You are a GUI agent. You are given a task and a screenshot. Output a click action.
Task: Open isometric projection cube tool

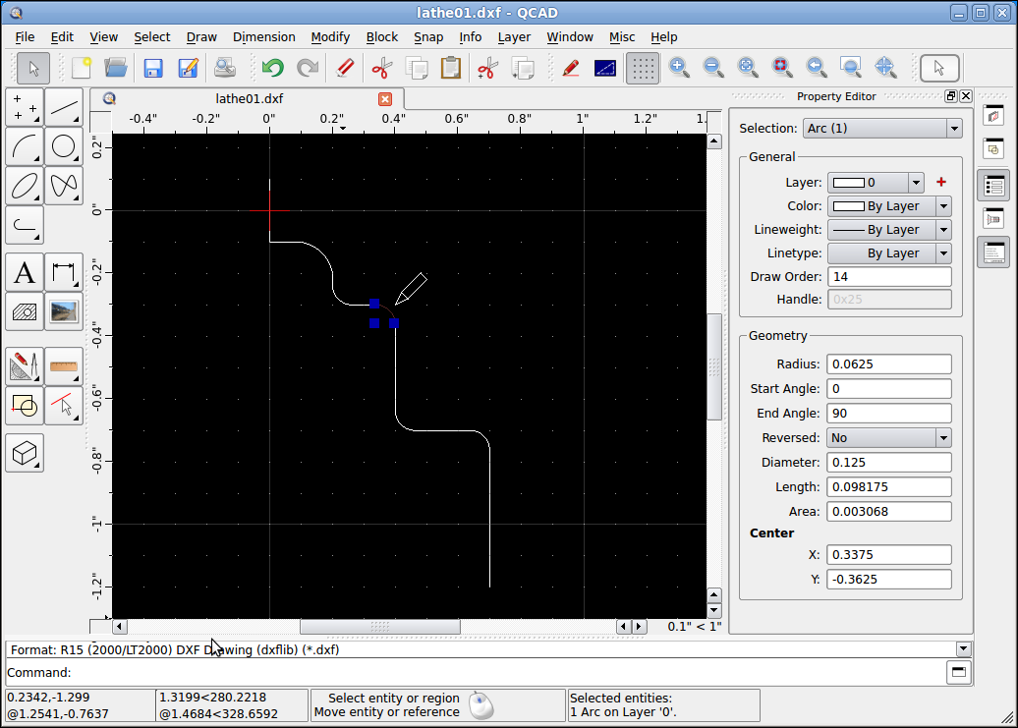(25, 453)
